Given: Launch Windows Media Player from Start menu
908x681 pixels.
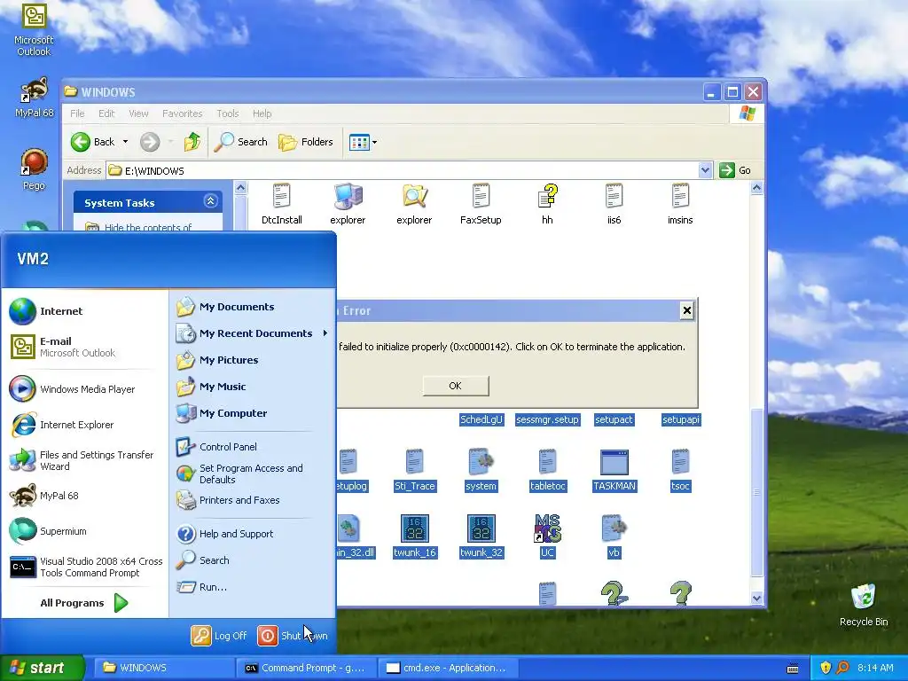Looking at the screenshot, I should pyautogui.click(x=85, y=389).
